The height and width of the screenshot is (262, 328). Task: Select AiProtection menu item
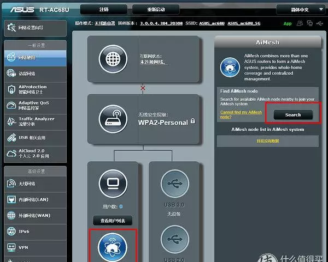click(x=36, y=89)
